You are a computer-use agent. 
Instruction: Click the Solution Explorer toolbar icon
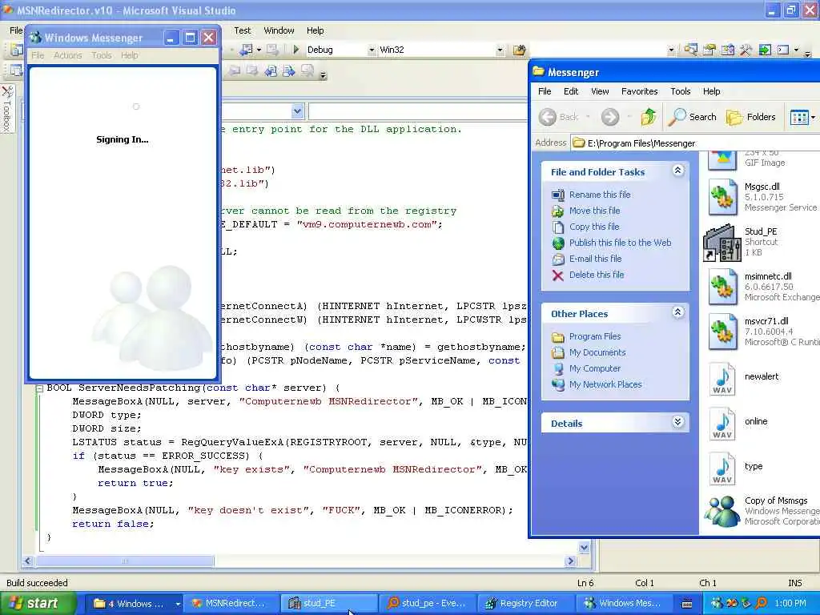tap(691, 50)
